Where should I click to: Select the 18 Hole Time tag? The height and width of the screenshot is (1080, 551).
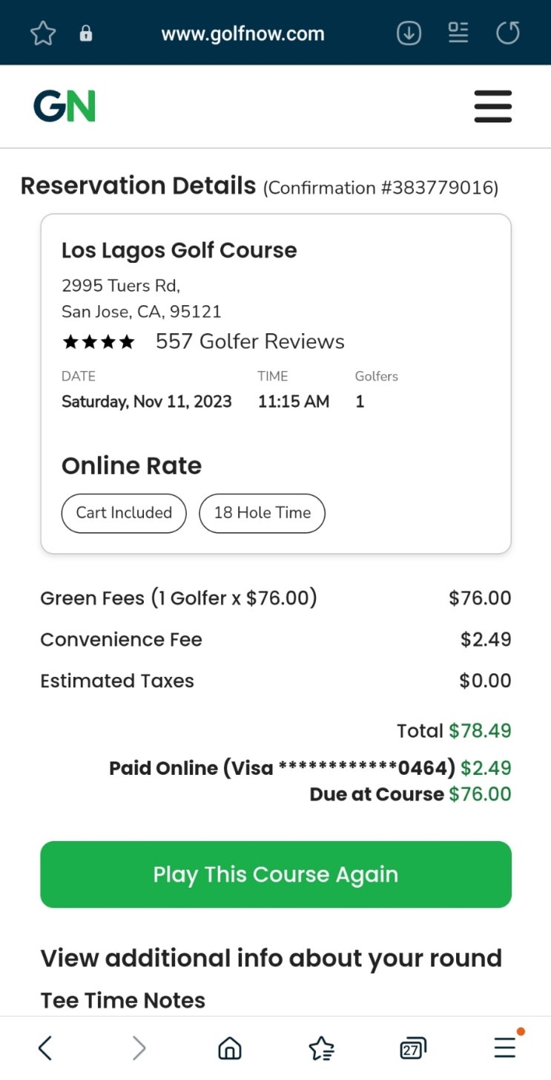[262, 513]
